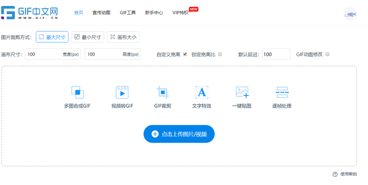Click the 多图合成GIF overlapping squares icon
The width and height of the screenshot is (368, 185).
(77, 92)
